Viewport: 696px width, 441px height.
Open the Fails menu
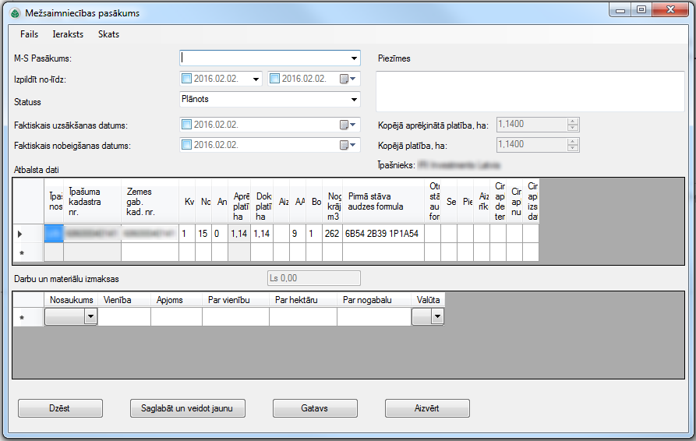click(30, 34)
